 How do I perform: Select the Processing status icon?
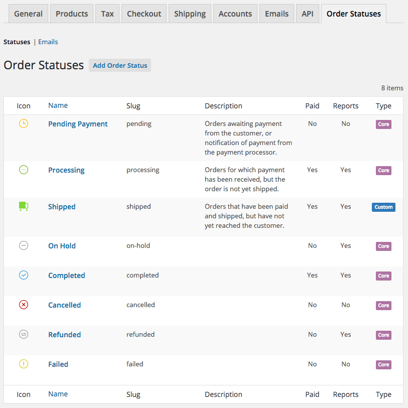[x=23, y=170]
